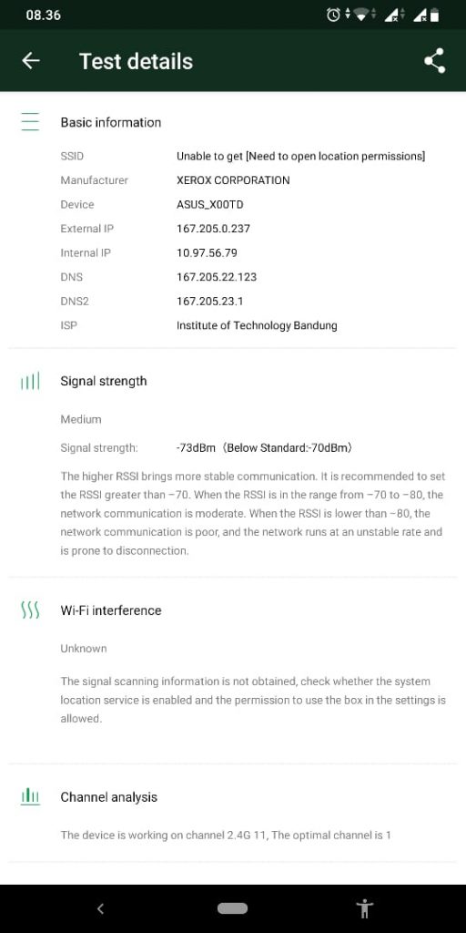Tap the Wi-Fi interference waves icon
This screenshot has width=466, height=933.
30,610
